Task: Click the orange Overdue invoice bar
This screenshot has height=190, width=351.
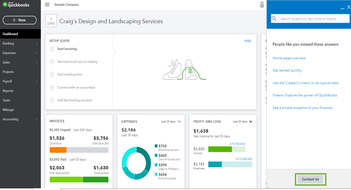Action: tap(58, 150)
